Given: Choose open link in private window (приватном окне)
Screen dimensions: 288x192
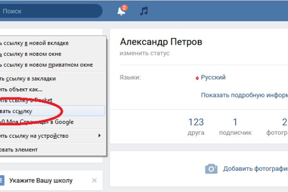Looking at the screenshot, I should coord(48,65).
